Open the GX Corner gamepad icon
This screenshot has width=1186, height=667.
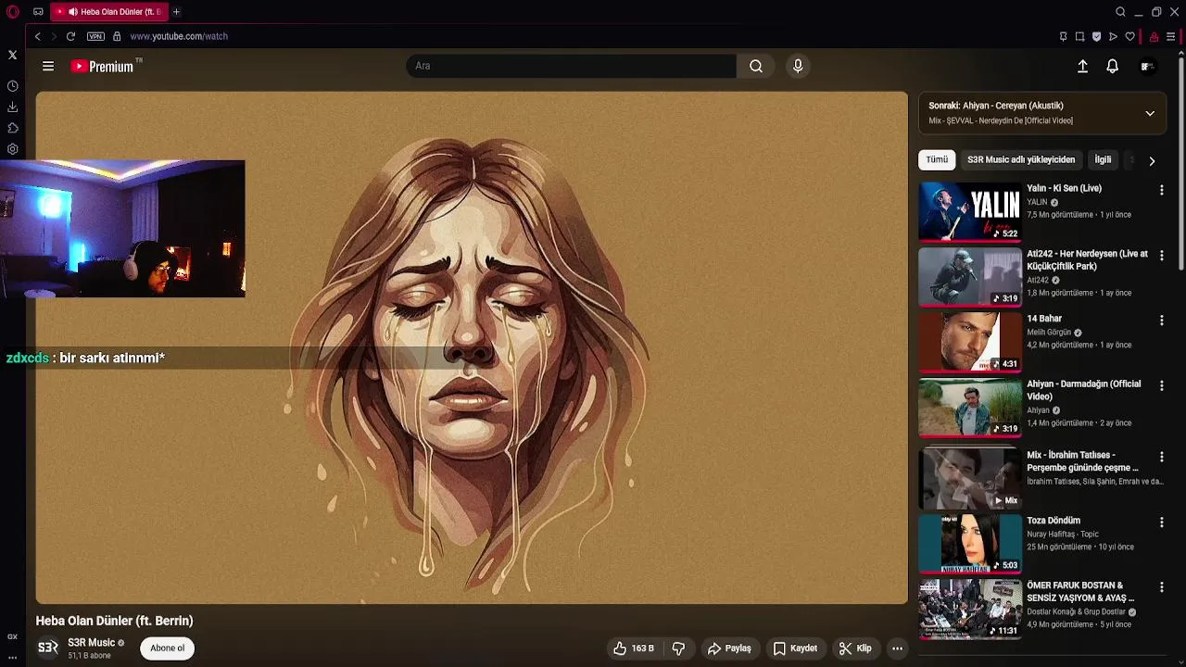12,636
